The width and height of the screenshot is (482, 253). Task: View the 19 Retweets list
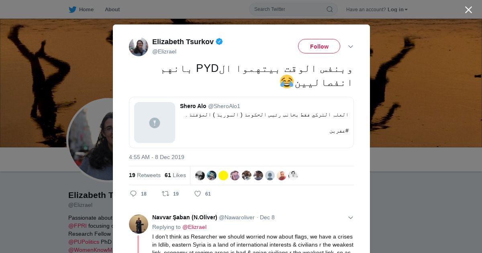[x=145, y=175]
